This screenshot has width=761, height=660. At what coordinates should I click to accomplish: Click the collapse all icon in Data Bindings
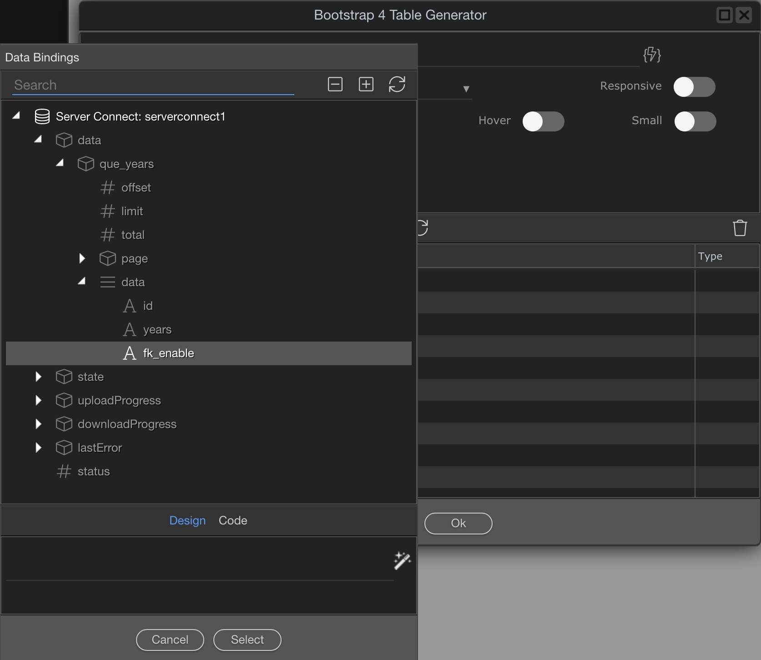click(335, 84)
